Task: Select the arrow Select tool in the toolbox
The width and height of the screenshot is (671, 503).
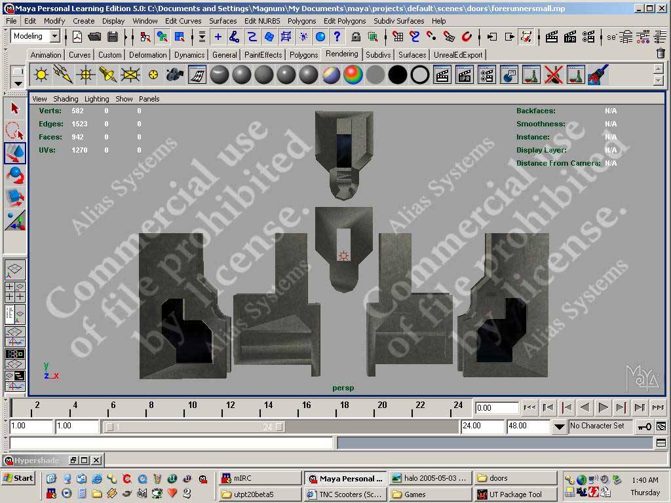Action: click(15, 109)
